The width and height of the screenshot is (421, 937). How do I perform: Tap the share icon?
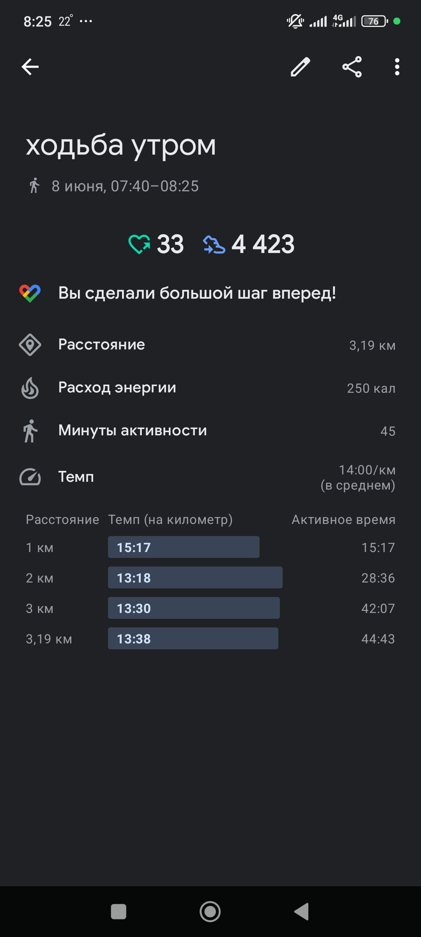click(x=352, y=67)
